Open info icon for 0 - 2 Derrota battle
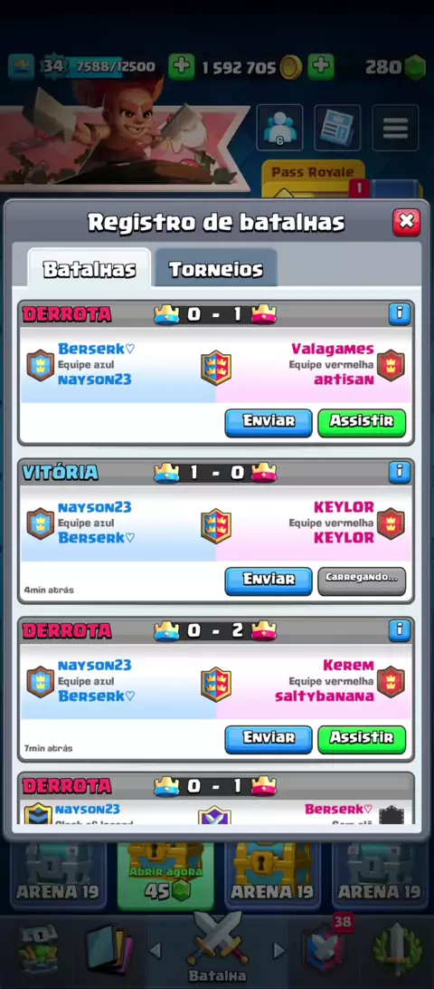 pos(400,630)
